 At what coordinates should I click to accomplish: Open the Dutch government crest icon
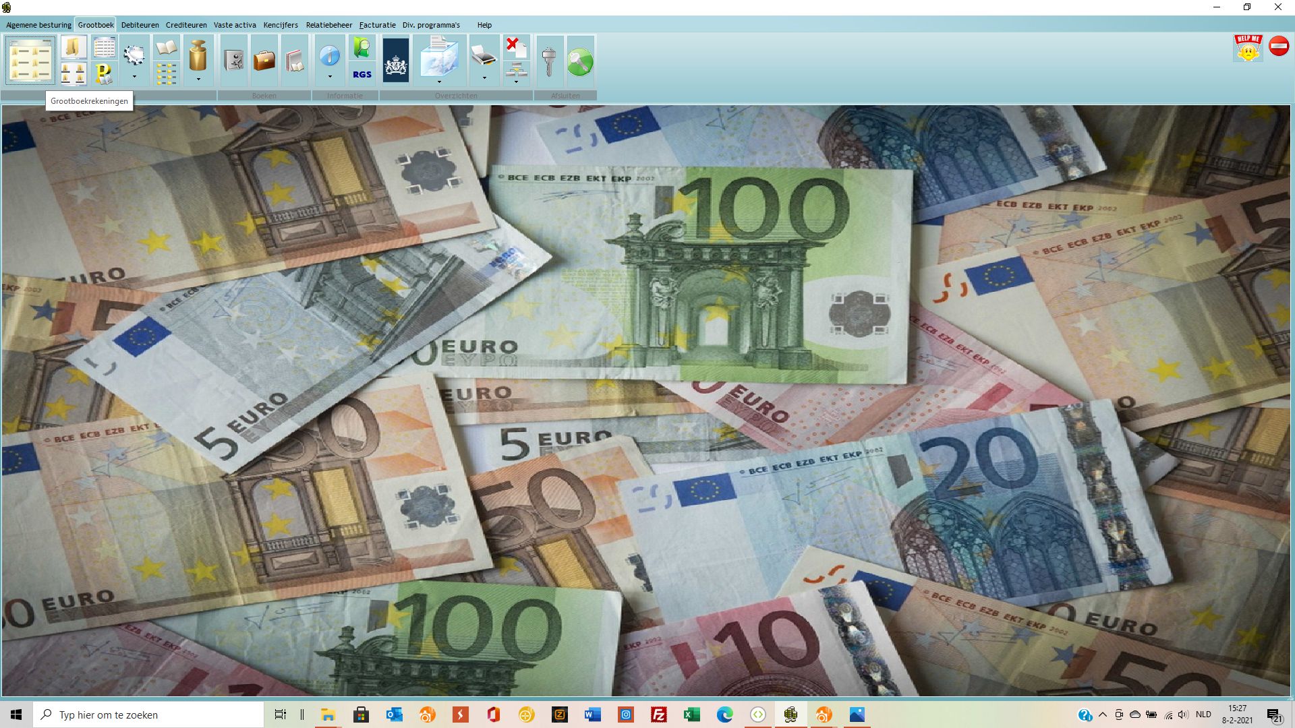point(396,61)
